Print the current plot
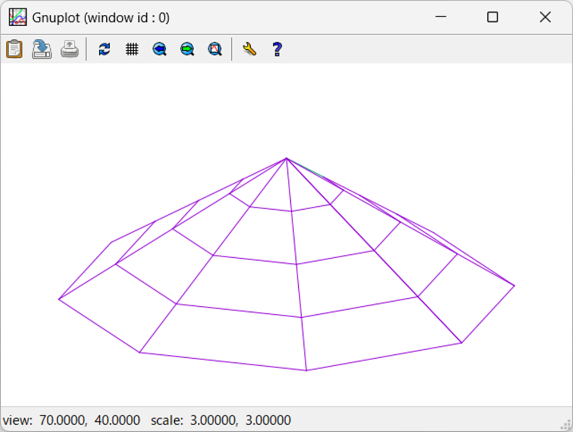The width and height of the screenshot is (573, 432). pyautogui.click(x=69, y=49)
